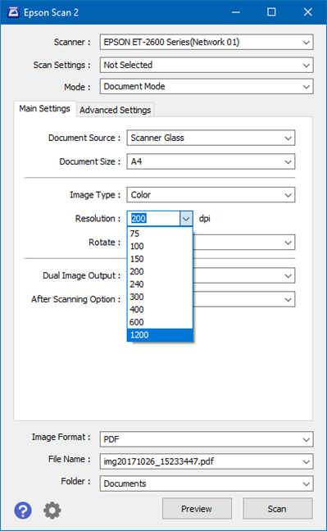Pick 75 from the resolution list
The height and width of the screenshot is (531, 327).
click(x=160, y=234)
